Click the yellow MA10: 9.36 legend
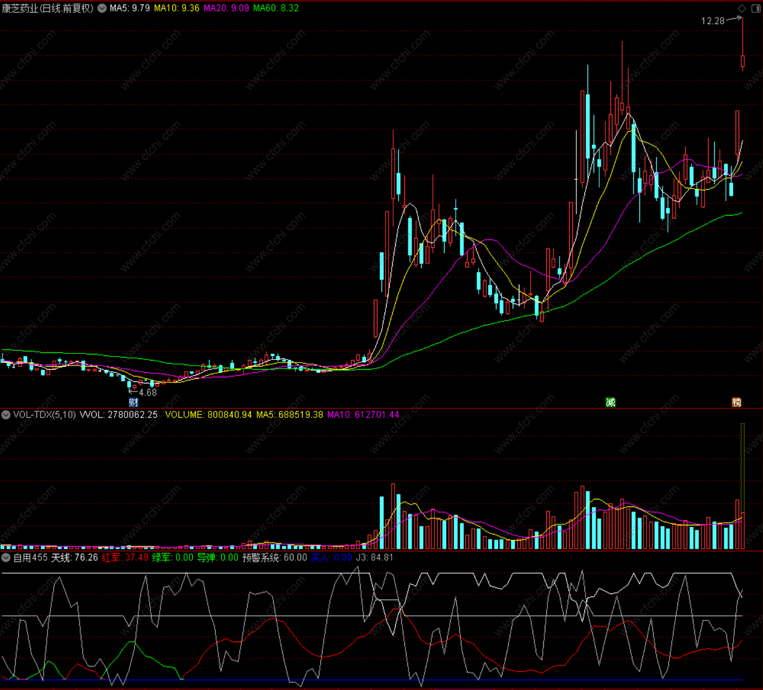Image resolution: width=763 pixels, height=690 pixels. (177, 8)
